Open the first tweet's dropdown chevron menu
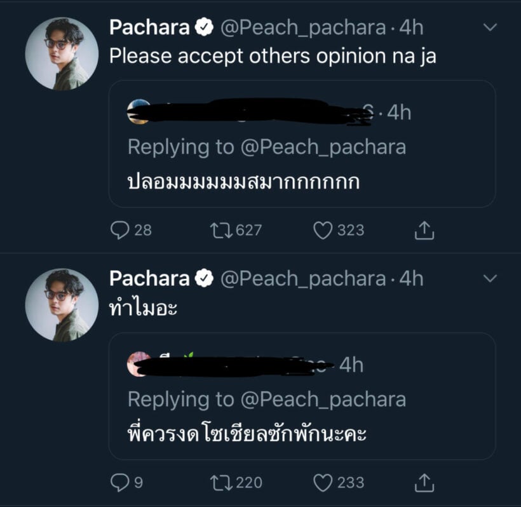This screenshot has width=521, height=507. click(x=489, y=27)
